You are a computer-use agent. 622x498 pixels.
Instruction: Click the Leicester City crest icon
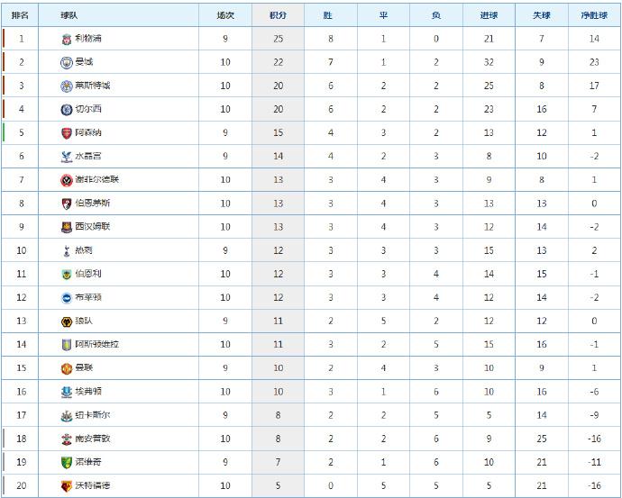67,86
